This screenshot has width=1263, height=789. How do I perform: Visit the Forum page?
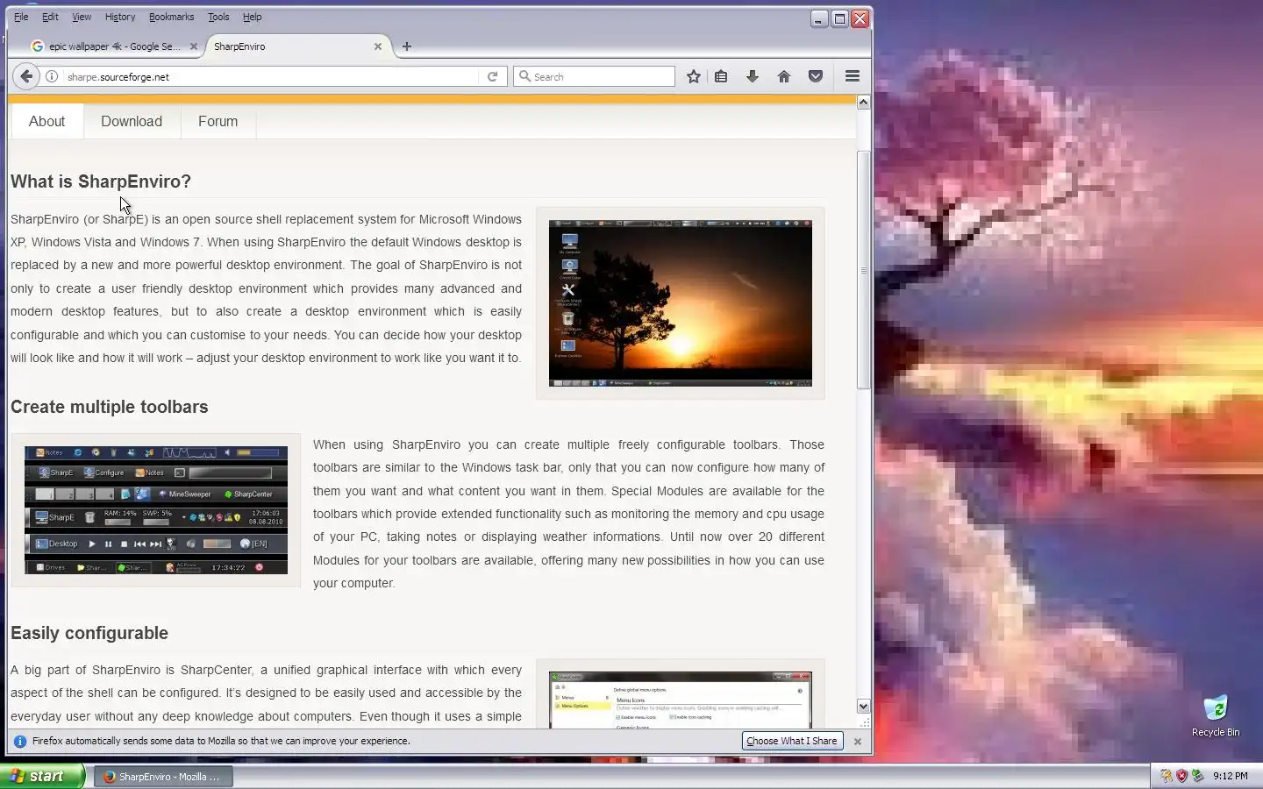pyautogui.click(x=218, y=122)
